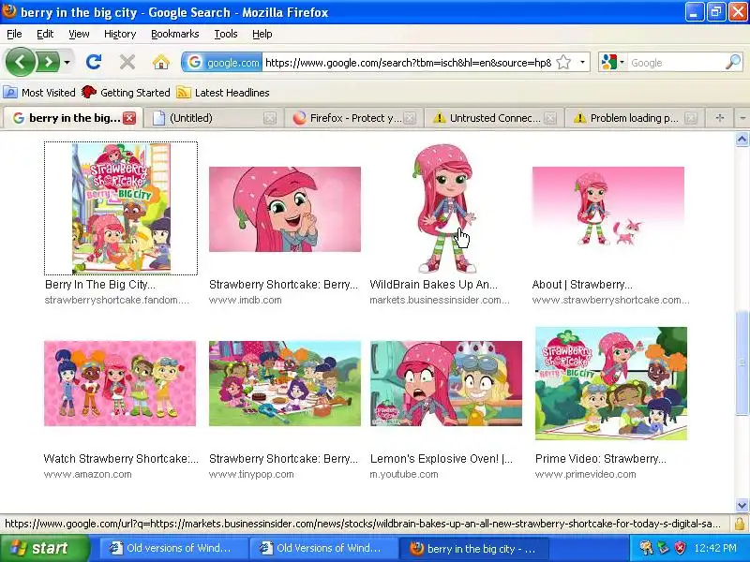
Task: Click the vertical scrollbar thumb
Action: [x=742, y=363]
